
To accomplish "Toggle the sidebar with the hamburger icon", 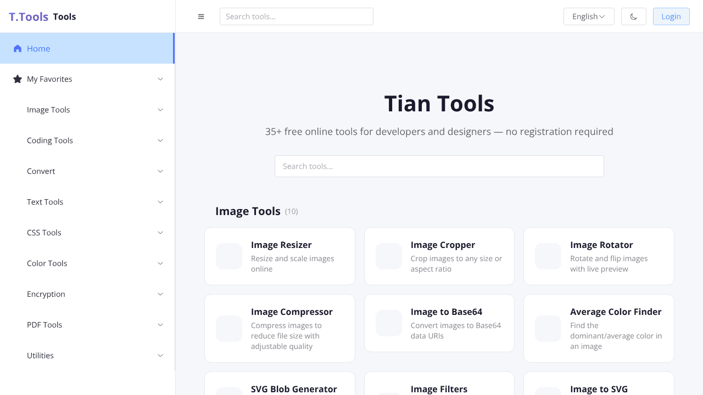I will (201, 16).
